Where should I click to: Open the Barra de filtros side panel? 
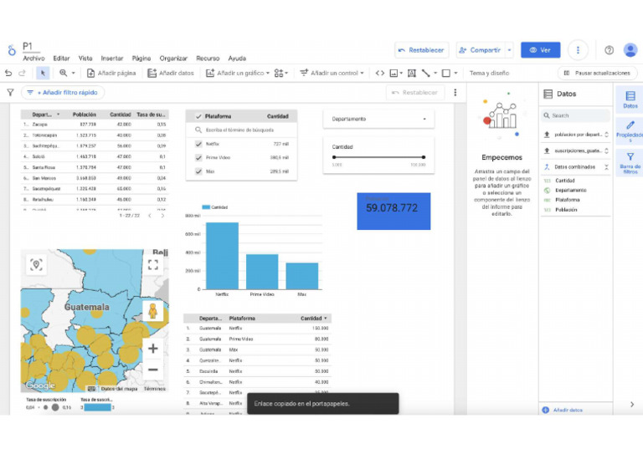click(630, 162)
